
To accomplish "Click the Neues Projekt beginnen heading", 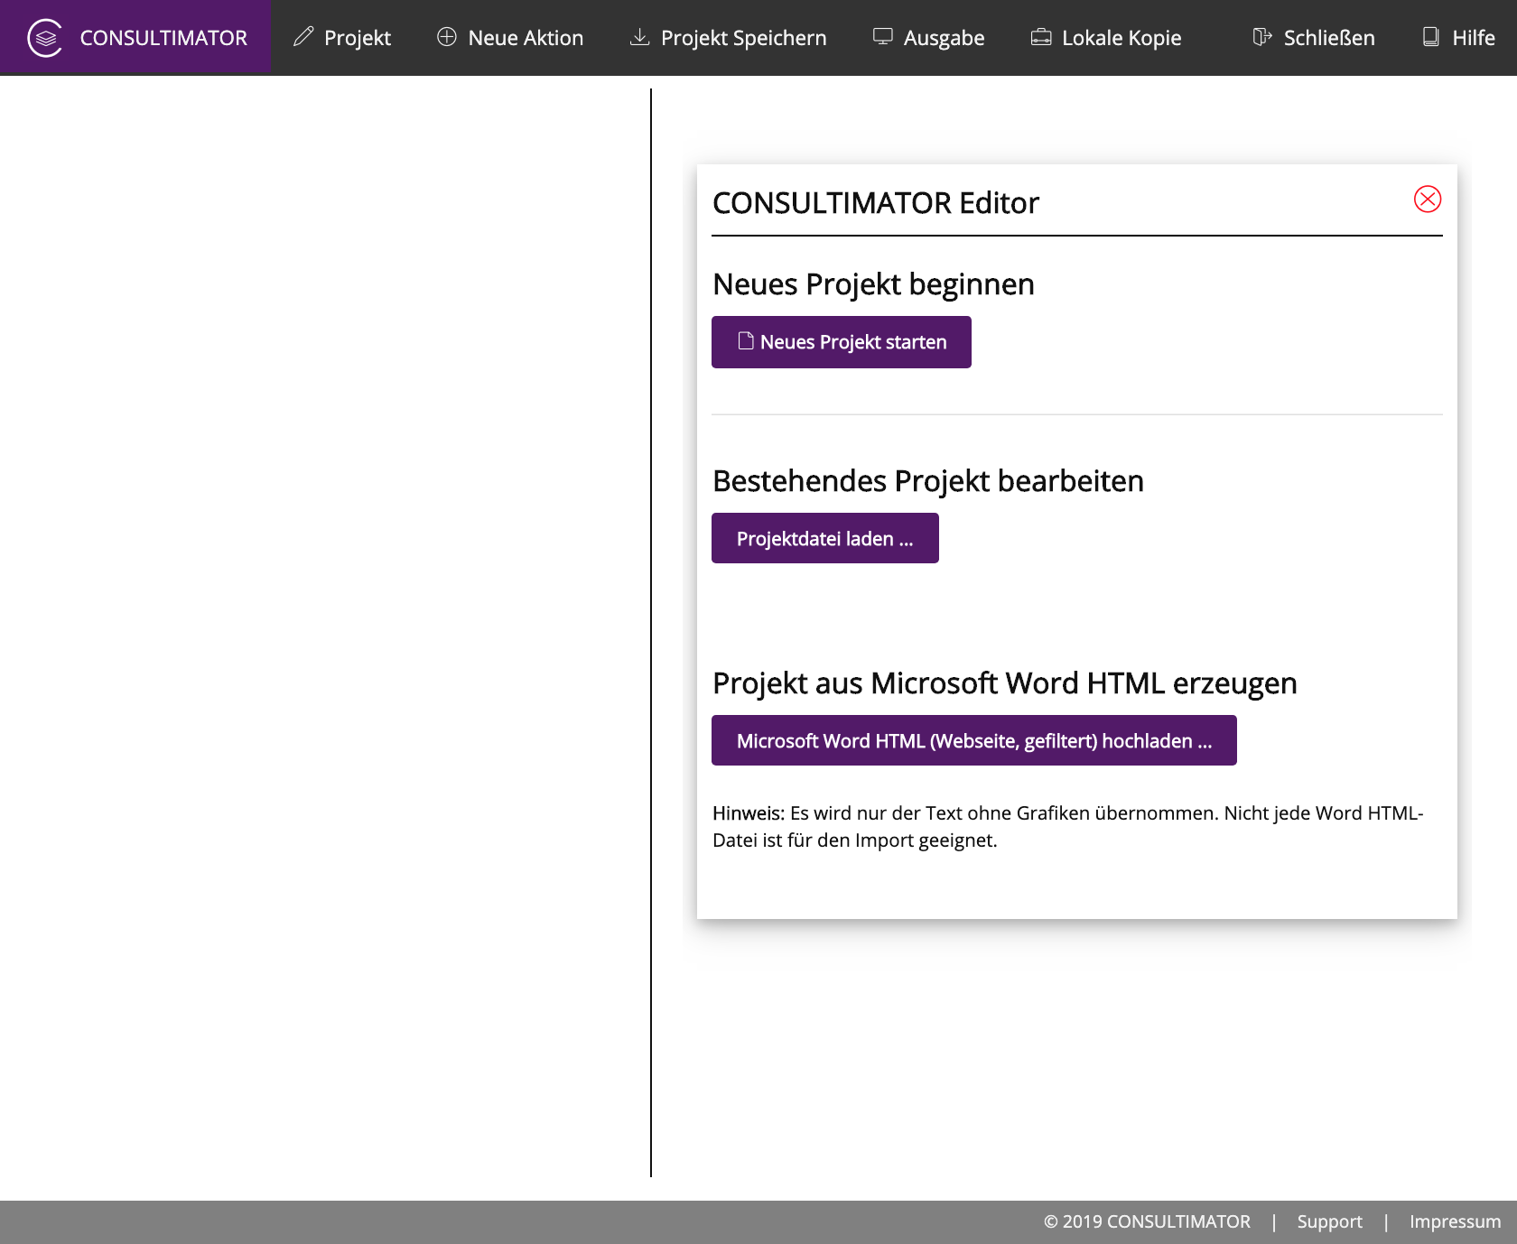I will point(873,284).
